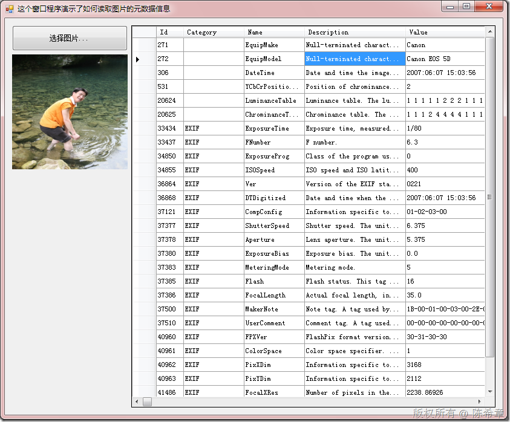Maximize the window
This screenshot has height=422, width=510.
[x=466, y=7]
